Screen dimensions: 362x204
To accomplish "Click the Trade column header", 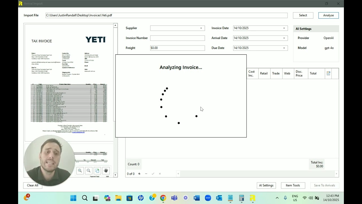I will click(x=276, y=73).
